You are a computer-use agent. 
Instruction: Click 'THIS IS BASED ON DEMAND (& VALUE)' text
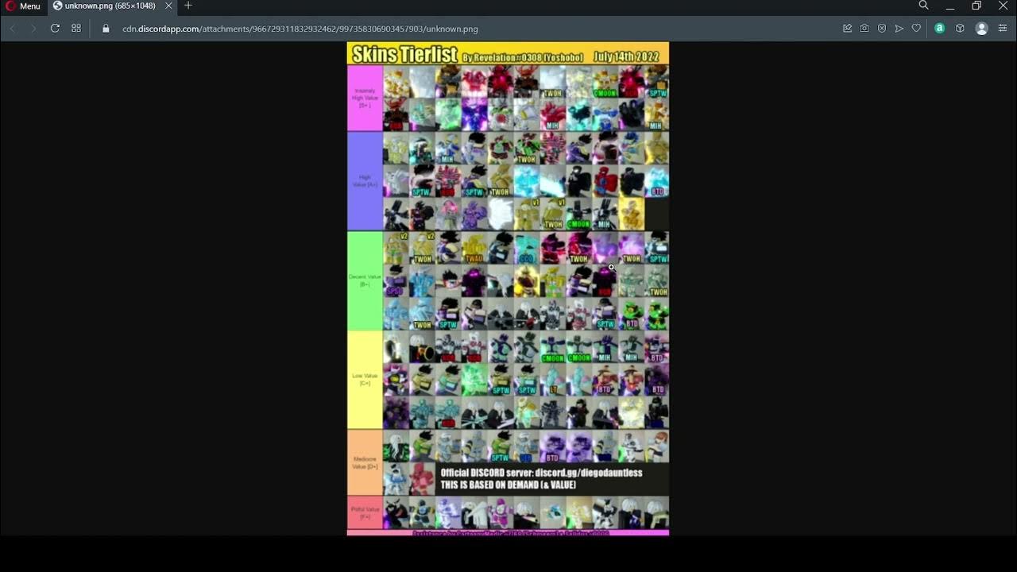coord(508,485)
